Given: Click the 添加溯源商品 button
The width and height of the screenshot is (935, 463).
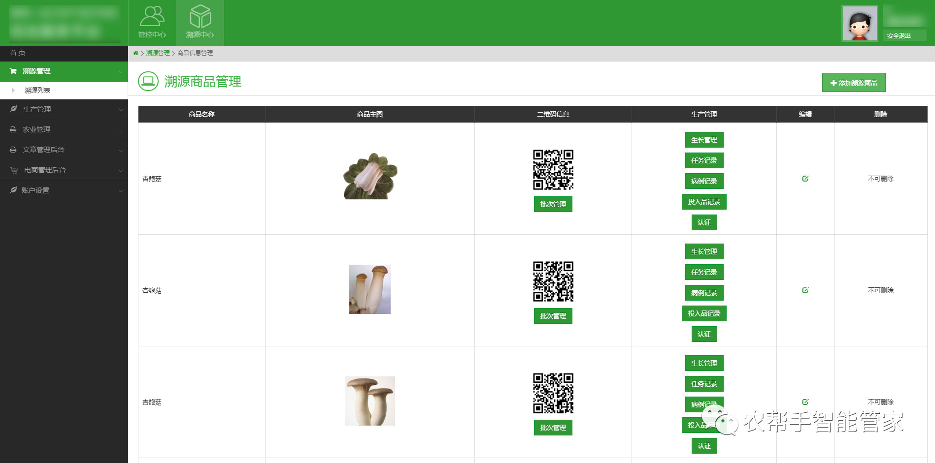Looking at the screenshot, I should click(x=854, y=83).
